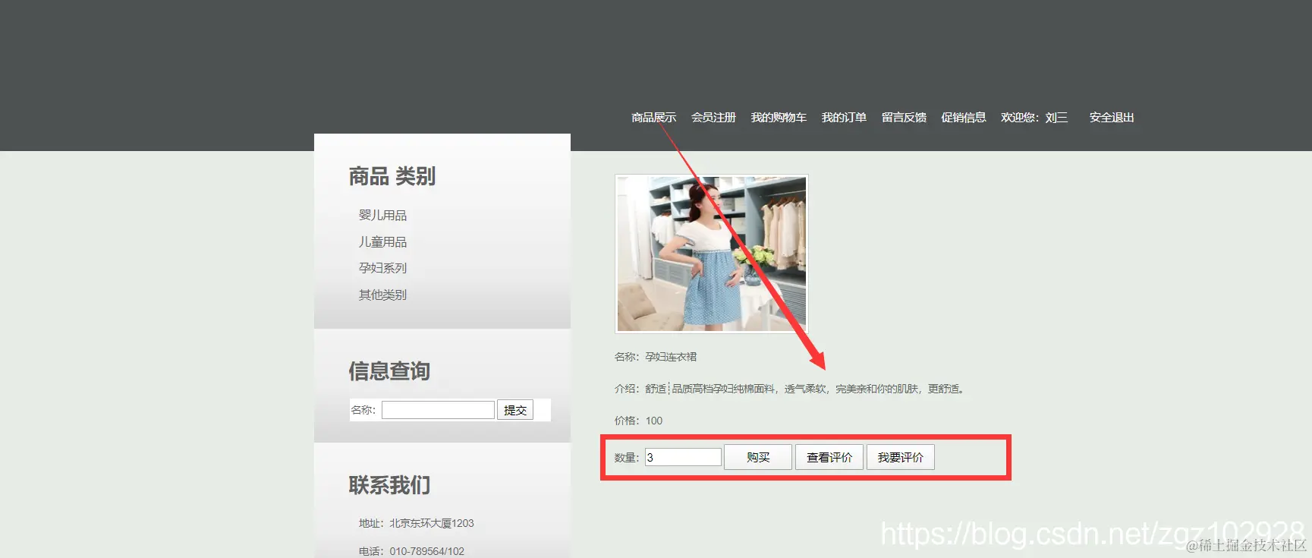This screenshot has width=1312, height=558.
Task: Click the price value 100
Action: pos(654,421)
